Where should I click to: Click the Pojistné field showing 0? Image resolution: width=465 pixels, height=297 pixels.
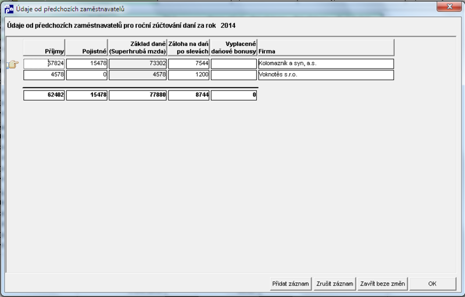[87, 75]
